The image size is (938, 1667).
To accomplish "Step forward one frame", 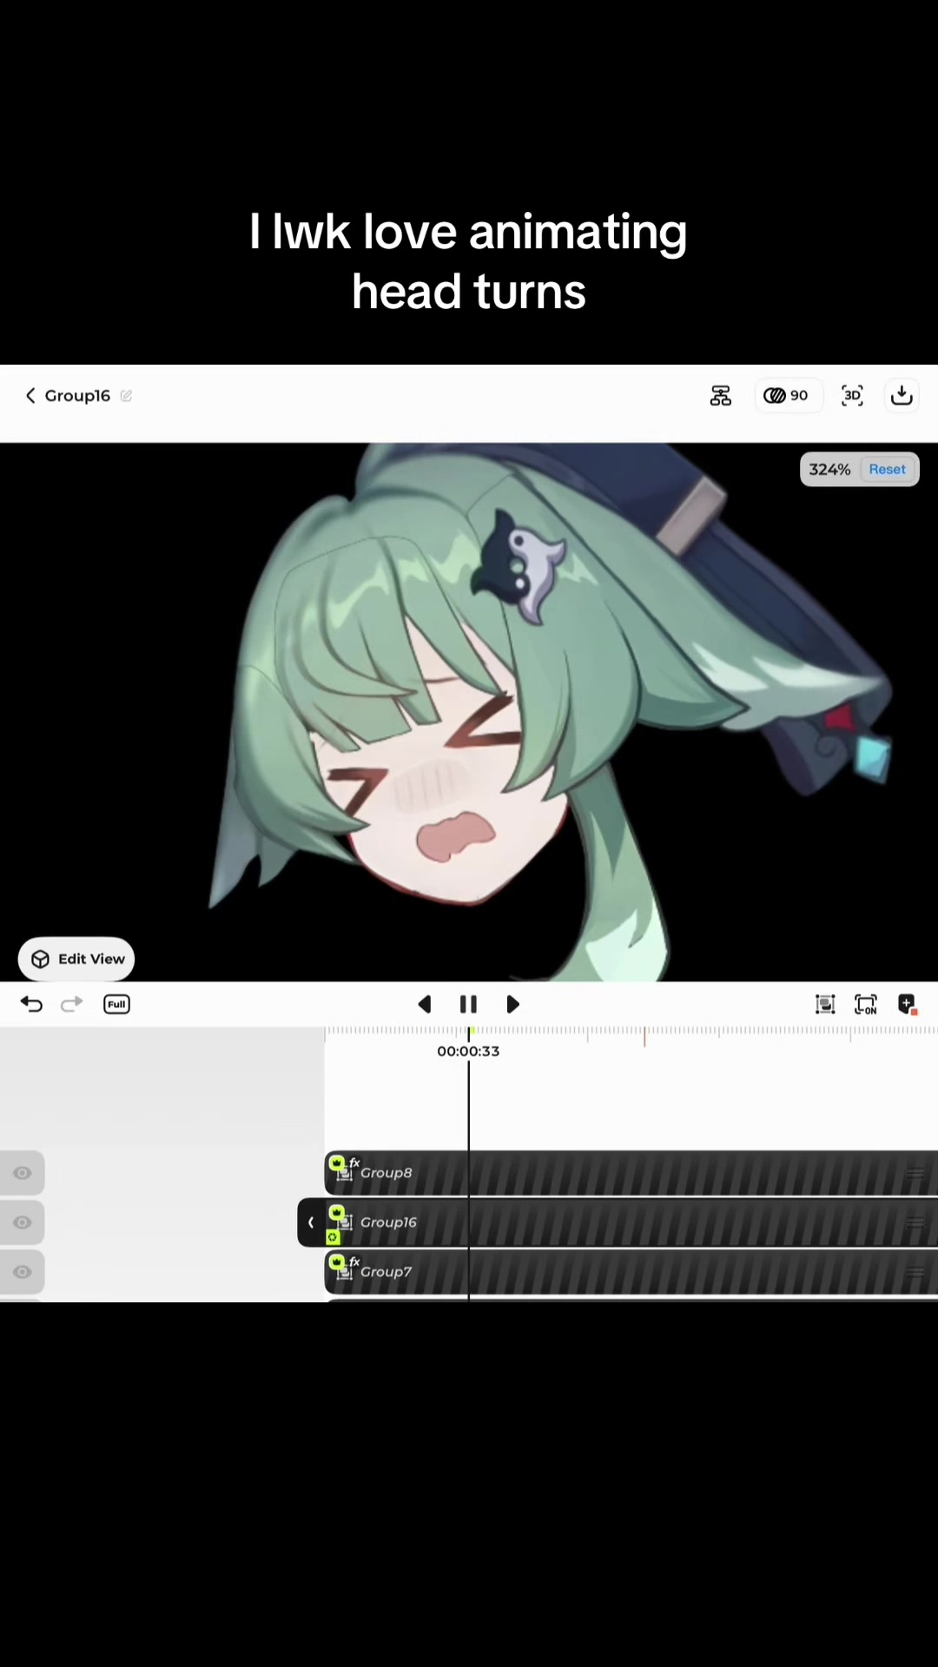I will (512, 1005).
